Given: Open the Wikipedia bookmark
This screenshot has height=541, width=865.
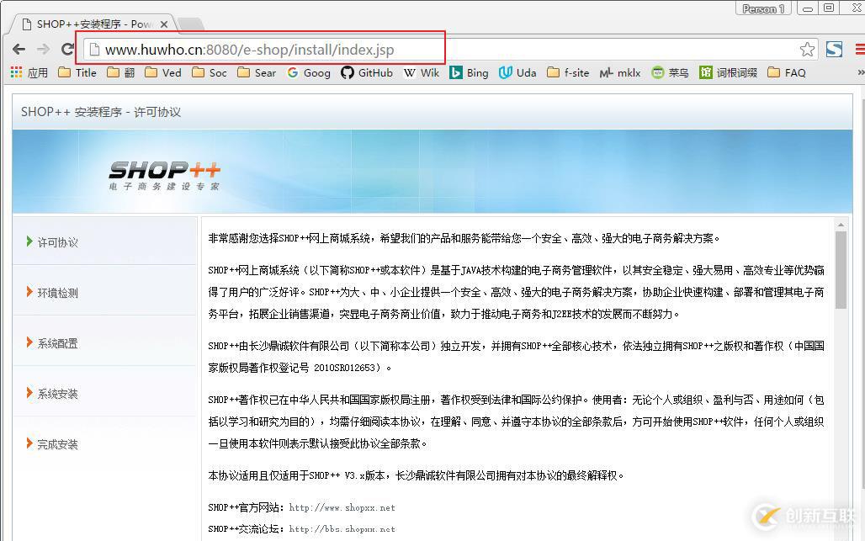Looking at the screenshot, I should (422, 72).
